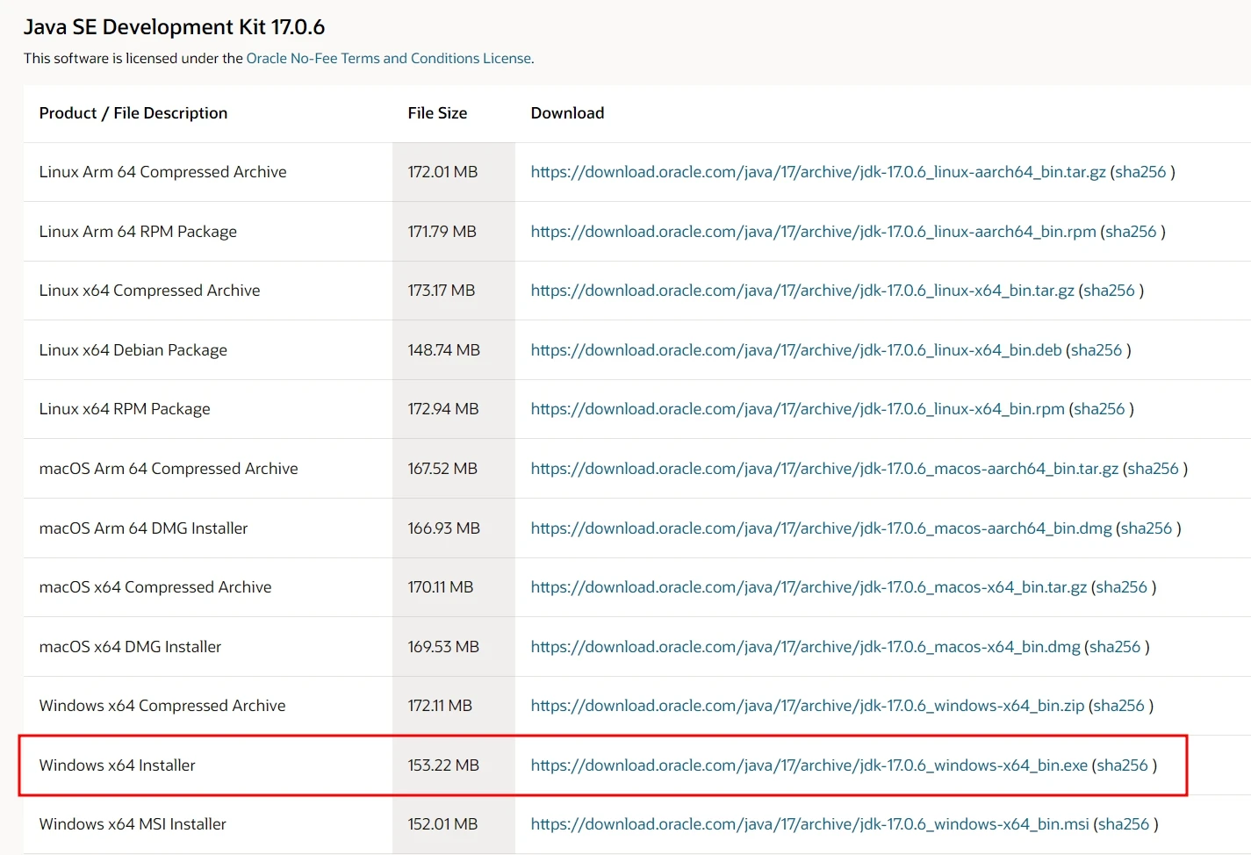Select 'macOS x64 DMG Installer' text
The height and width of the screenshot is (855, 1251).
click(x=130, y=647)
